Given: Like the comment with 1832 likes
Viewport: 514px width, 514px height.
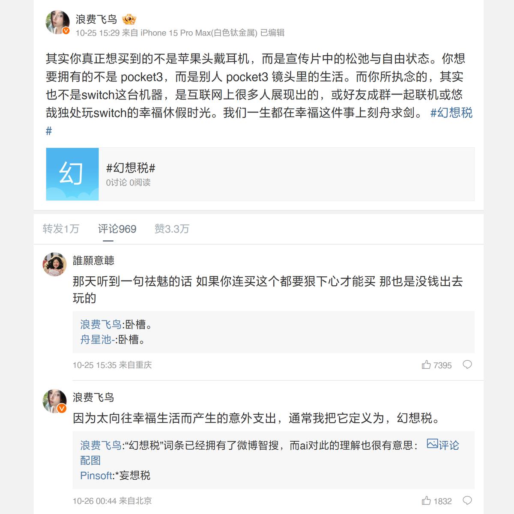Looking at the screenshot, I should point(426,501).
